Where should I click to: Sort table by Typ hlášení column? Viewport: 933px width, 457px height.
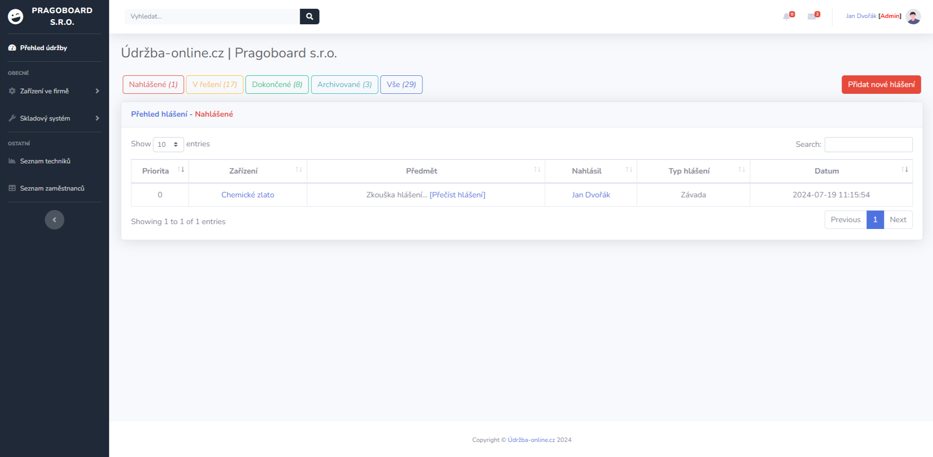tap(694, 171)
